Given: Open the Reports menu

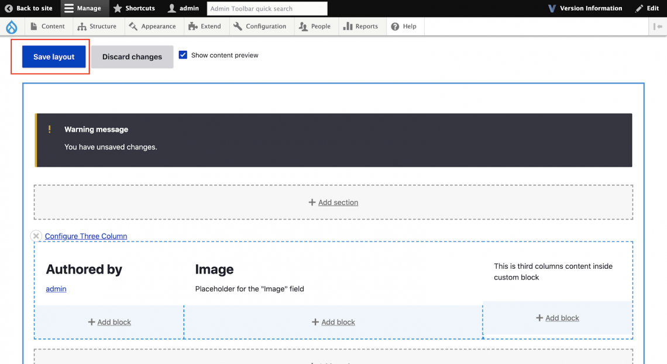Looking at the screenshot, I should [x=360, y=26].
